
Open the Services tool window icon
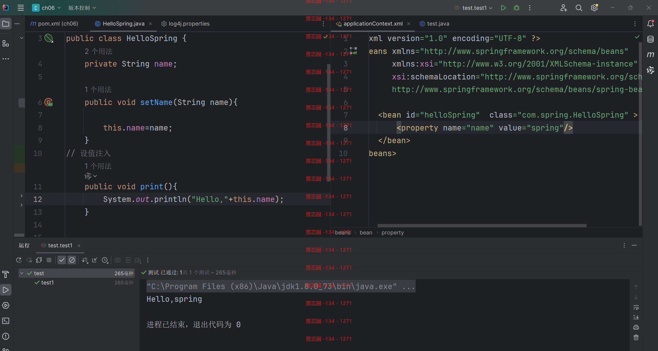pyautogui.click(x=6, y=305)
